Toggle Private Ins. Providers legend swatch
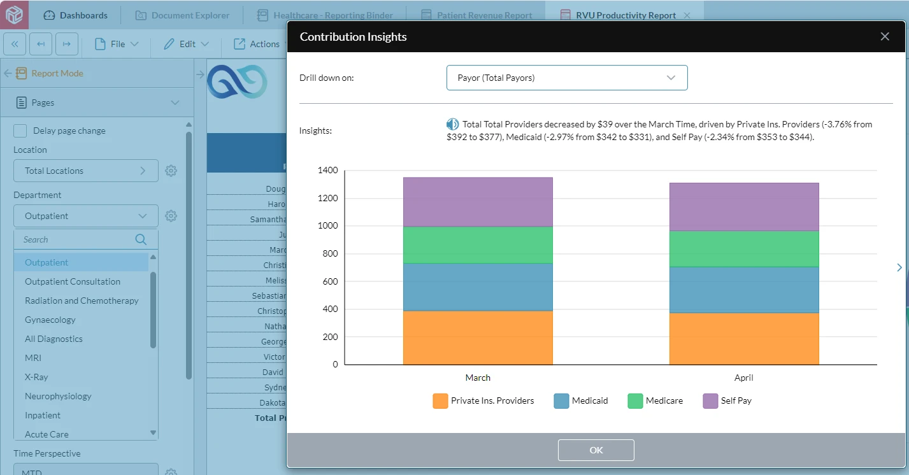The width and height of the screenshot is (909, 475). tap(440, 401)
